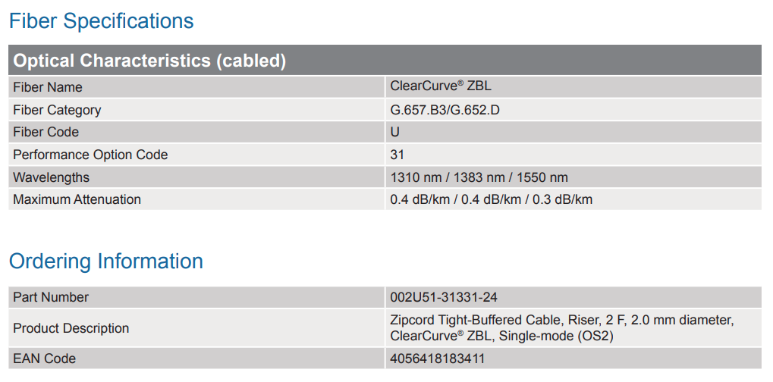Select the EAN code 4056418183411
Screen dimensions: 773x382
[x=437, y=359]
